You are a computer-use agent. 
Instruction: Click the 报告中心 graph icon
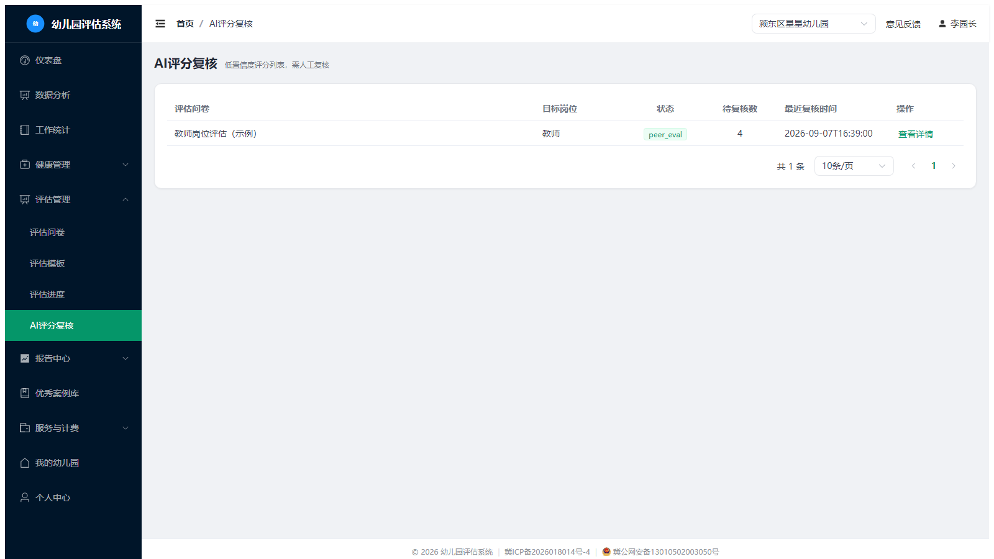tap(25, 358)
